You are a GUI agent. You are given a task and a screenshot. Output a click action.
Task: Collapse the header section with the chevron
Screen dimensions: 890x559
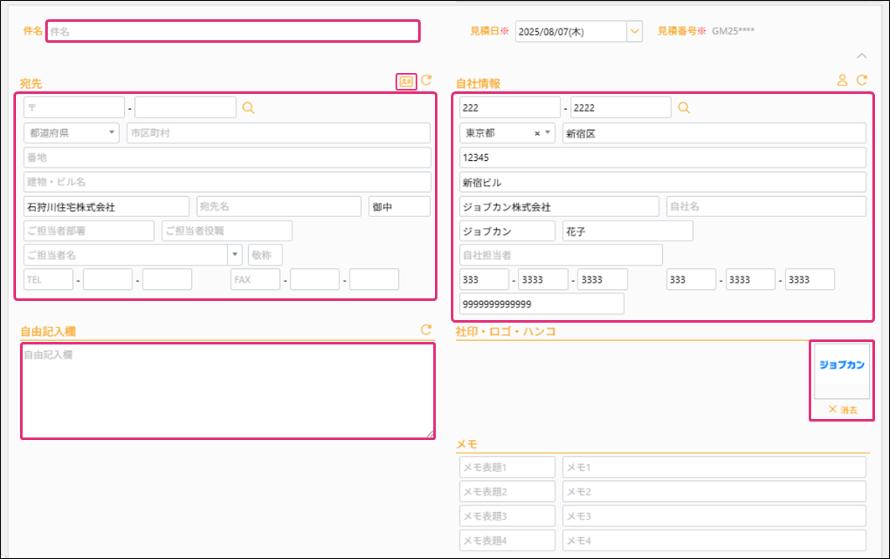click(x=862, y=56)
